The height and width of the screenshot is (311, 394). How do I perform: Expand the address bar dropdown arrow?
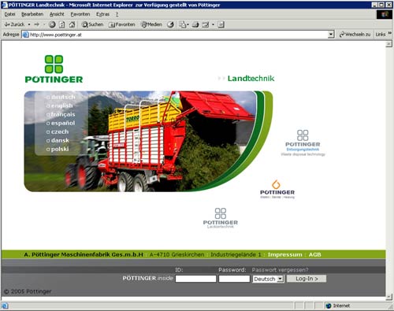[x=331, y=35]
